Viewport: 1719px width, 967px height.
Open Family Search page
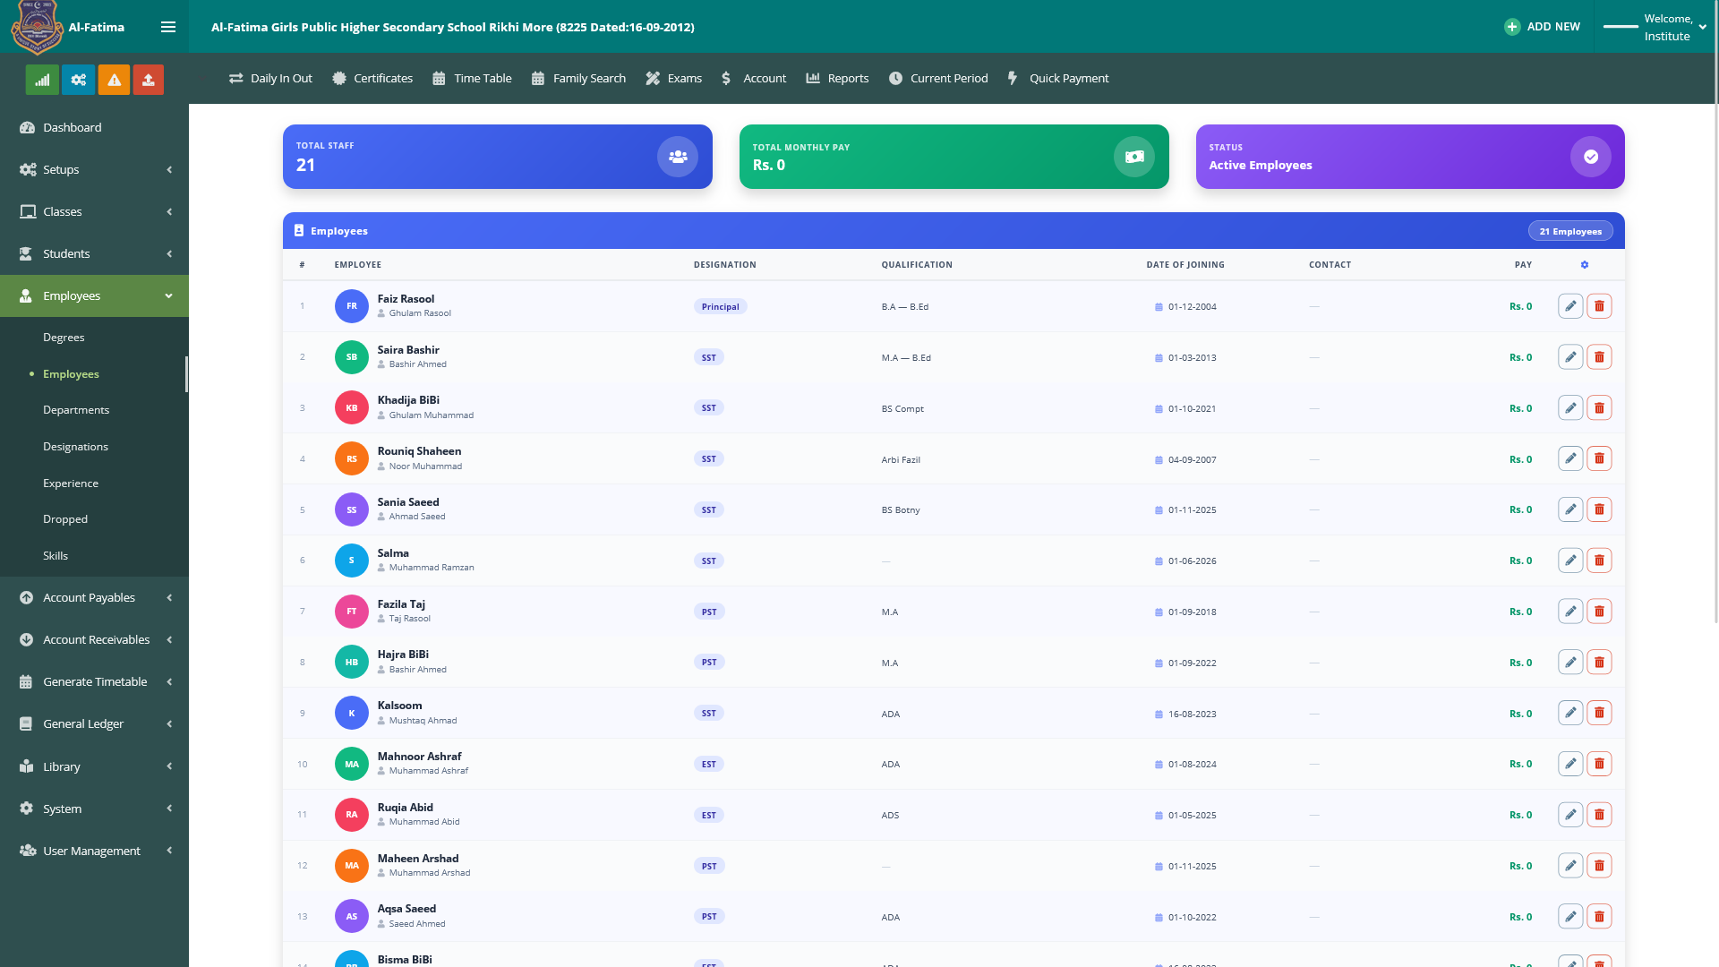(578, 79)
